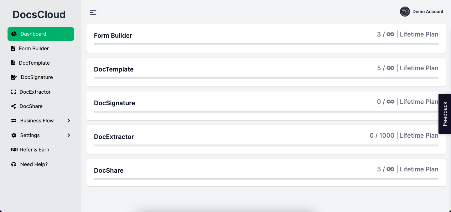Click the Business Flow arrows icon

pyautogui.click(x=14, y=121)
